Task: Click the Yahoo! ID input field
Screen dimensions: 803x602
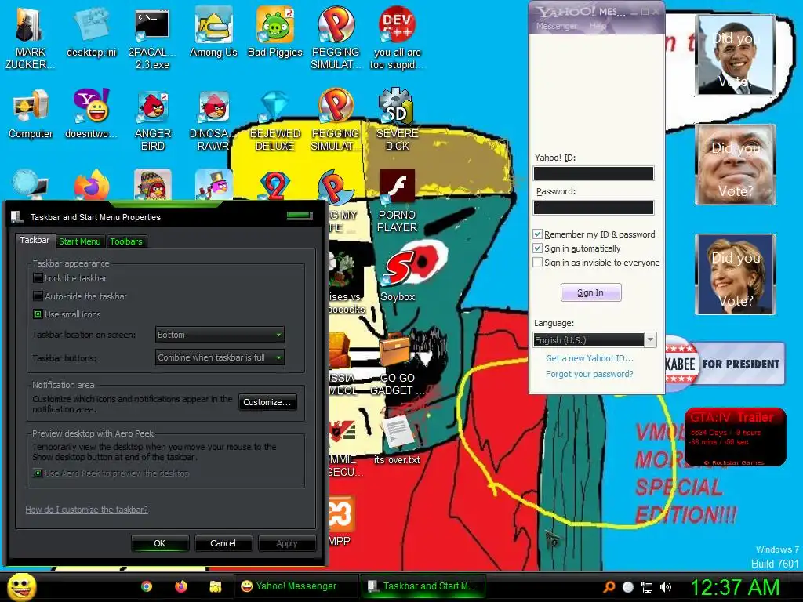Action: point(594,173)
